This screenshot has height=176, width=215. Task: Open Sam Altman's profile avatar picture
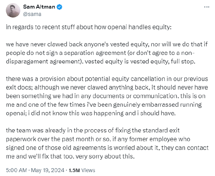pyautogui.click(x=13, y=11)
